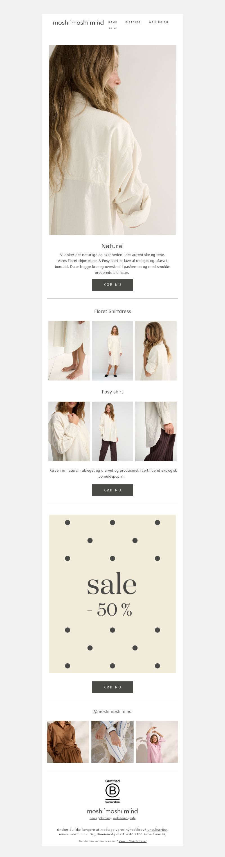This screenshot has height=857, width=225.
Task: Open Posy shirt close-up collar photo
Action: [x=69, y=431]
